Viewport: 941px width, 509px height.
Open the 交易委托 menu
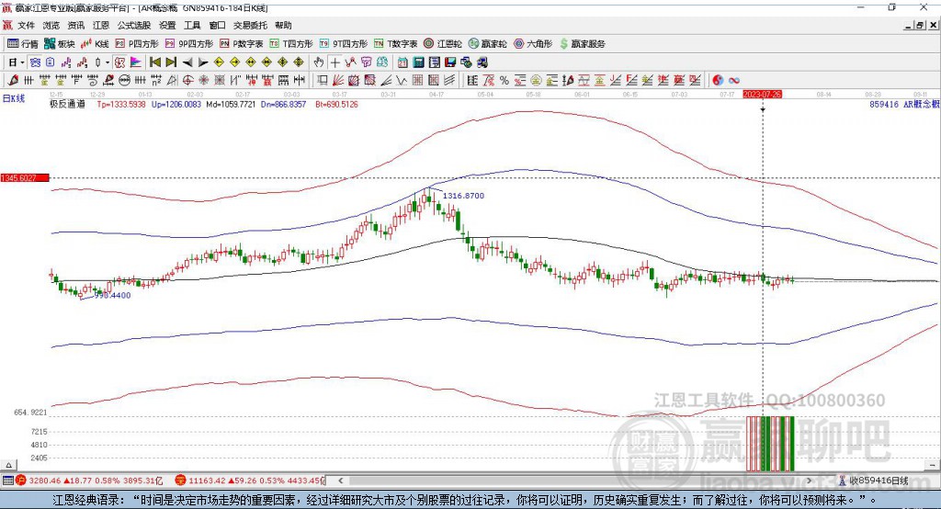point(250,25)
